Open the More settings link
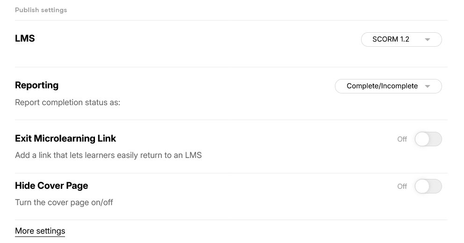The image size is (464, 243). (40, 231)
